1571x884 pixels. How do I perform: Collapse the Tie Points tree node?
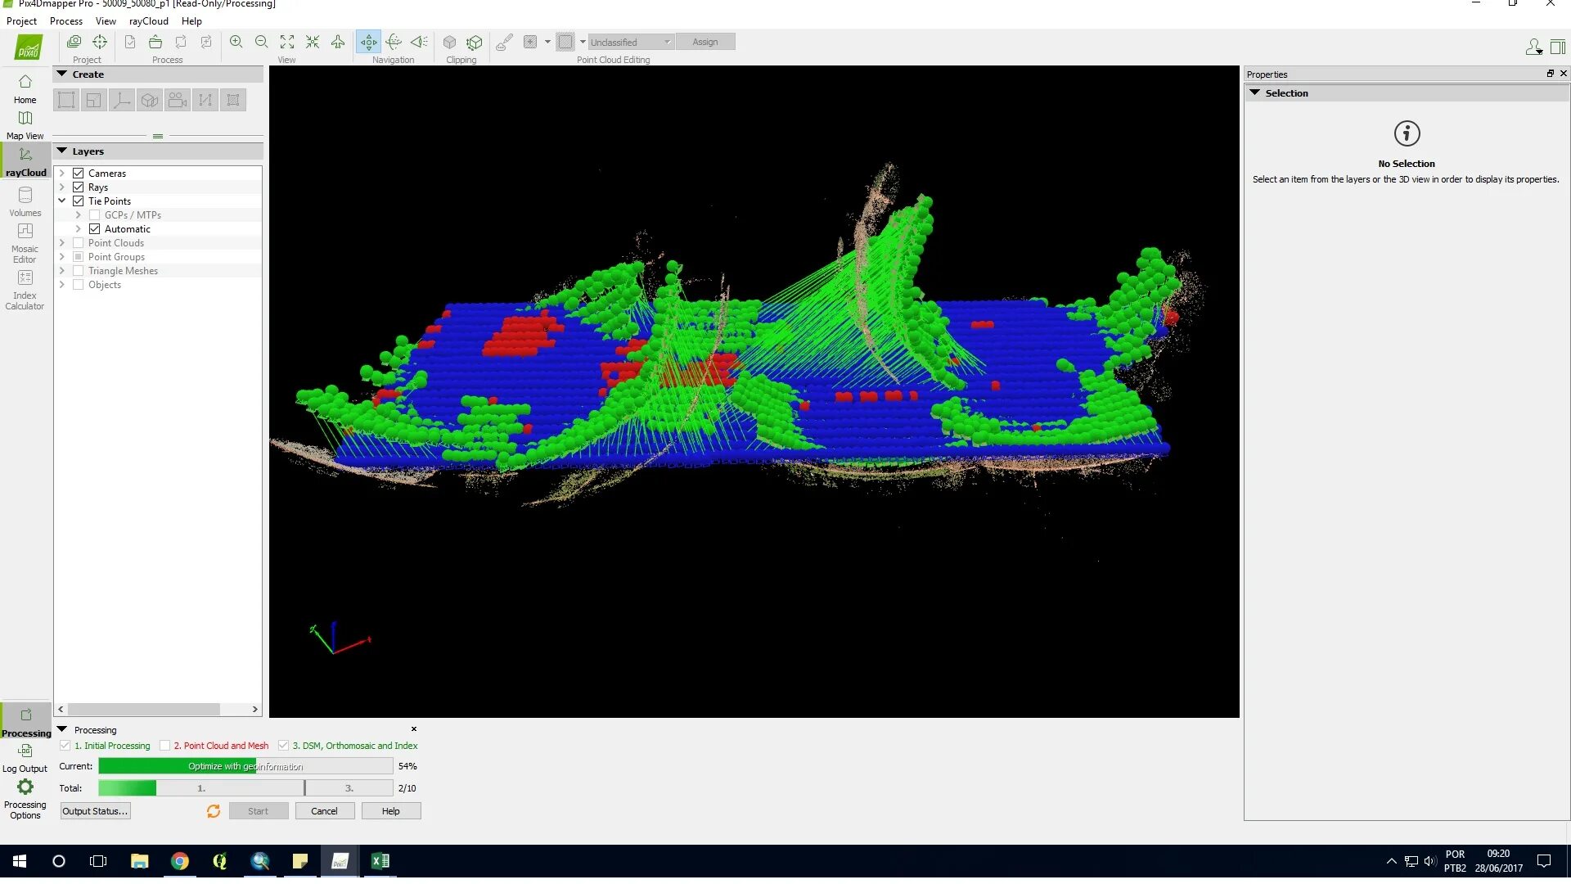(62, 201)
